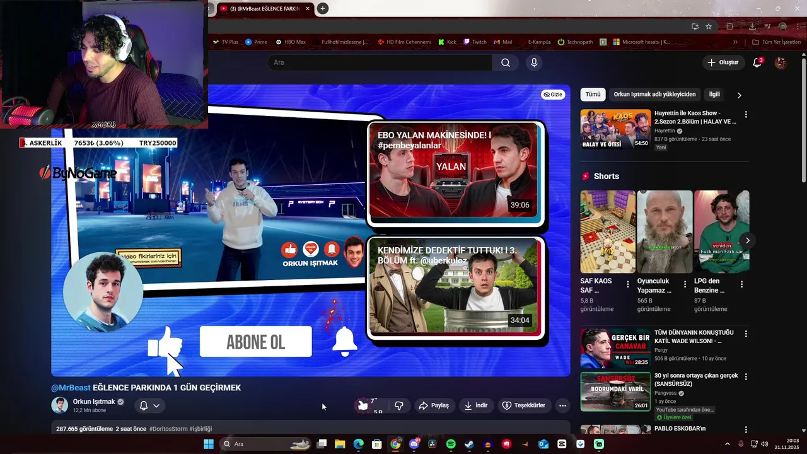Viewport: 807px width, 454px height.
Task: Dislike the video with thumbs-down button
Action: point(398,405)
